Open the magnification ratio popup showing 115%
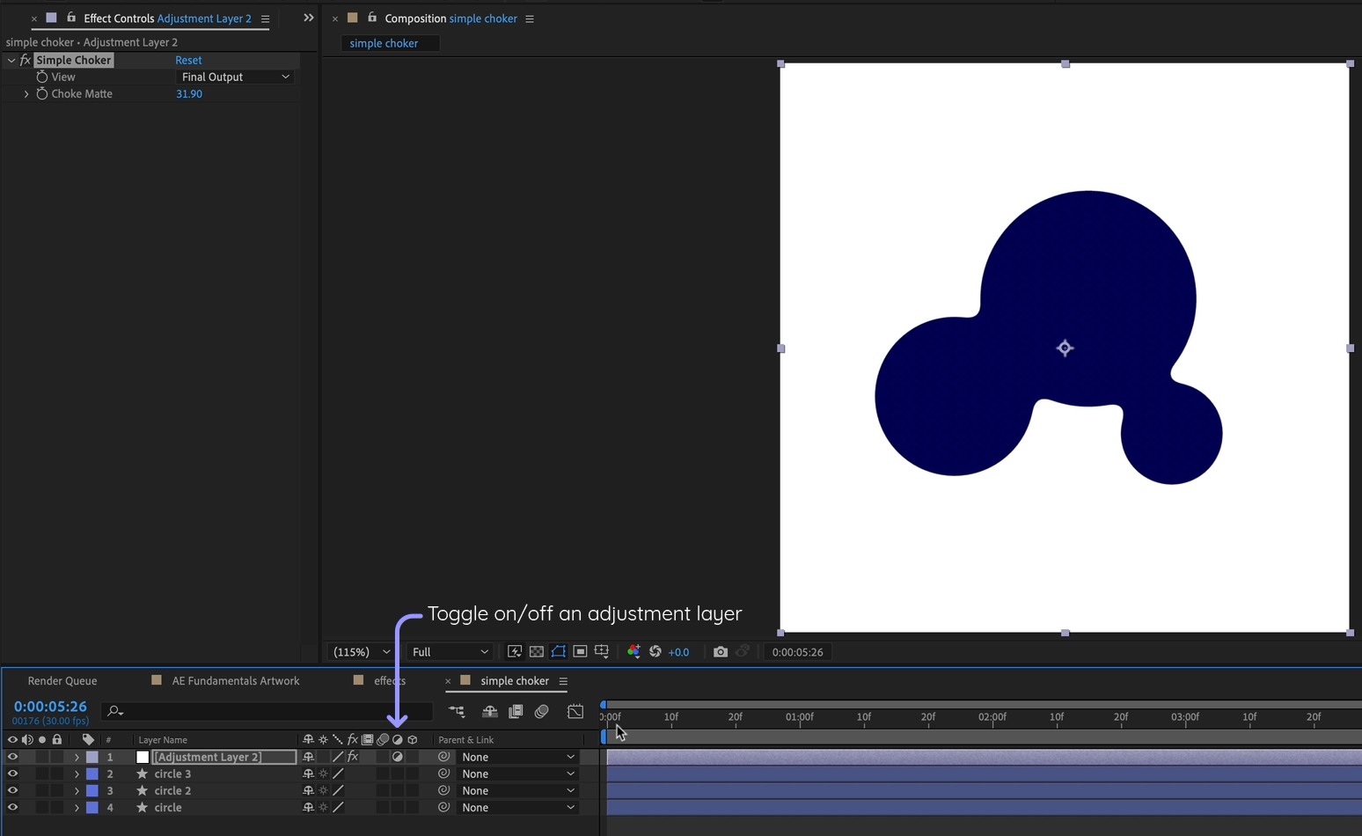The height and width of the screenshot is (836, 1362). point(359,651)
